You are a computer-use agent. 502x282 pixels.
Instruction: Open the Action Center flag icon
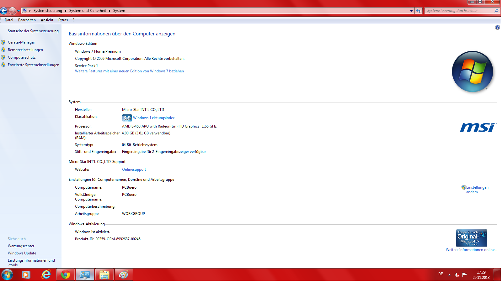click(x=464, y=274)
